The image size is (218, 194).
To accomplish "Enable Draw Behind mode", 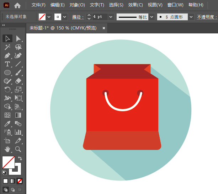I will pyautogui.click(x=13, y=189).
